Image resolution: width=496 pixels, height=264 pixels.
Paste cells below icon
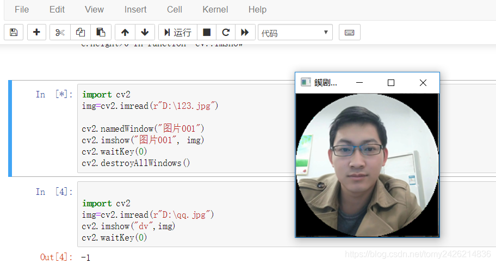click(x=101, y=33)
